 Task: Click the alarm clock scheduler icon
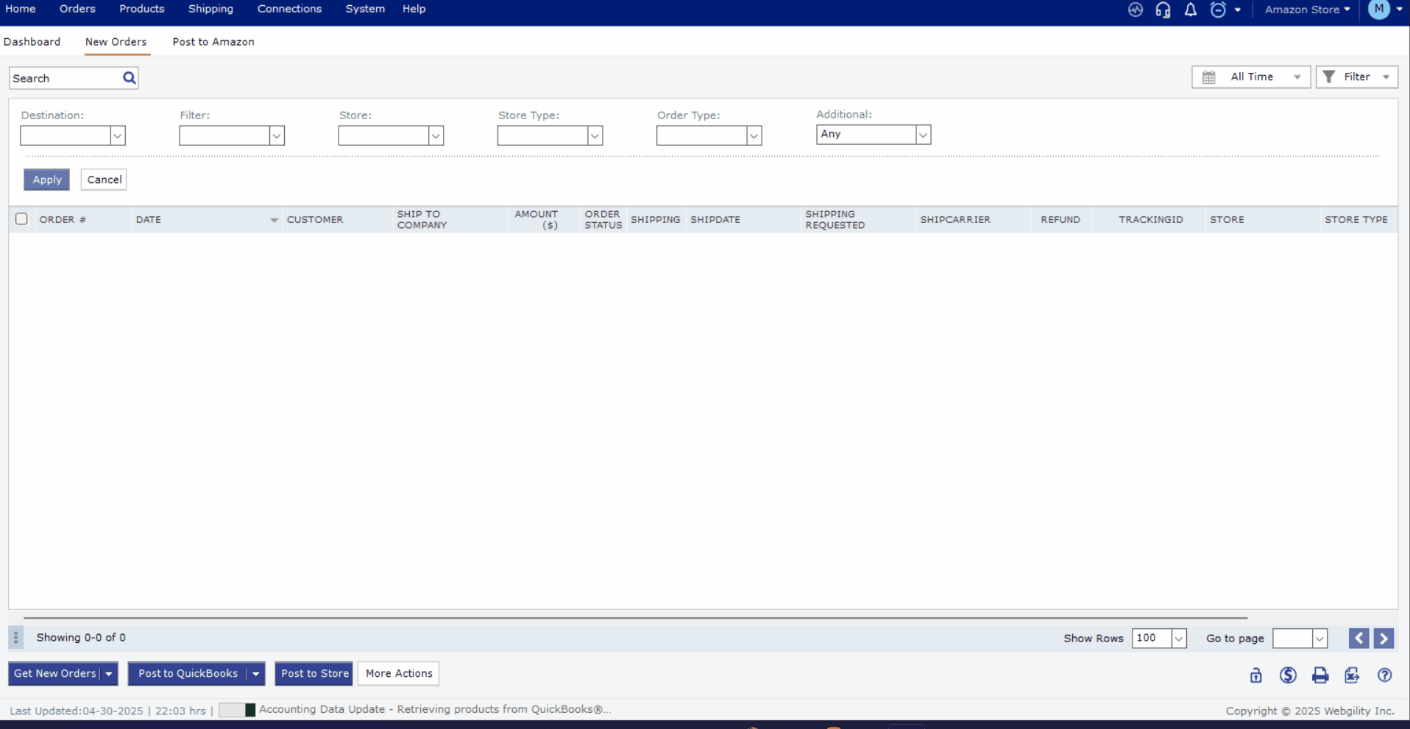coord(1218,10)
